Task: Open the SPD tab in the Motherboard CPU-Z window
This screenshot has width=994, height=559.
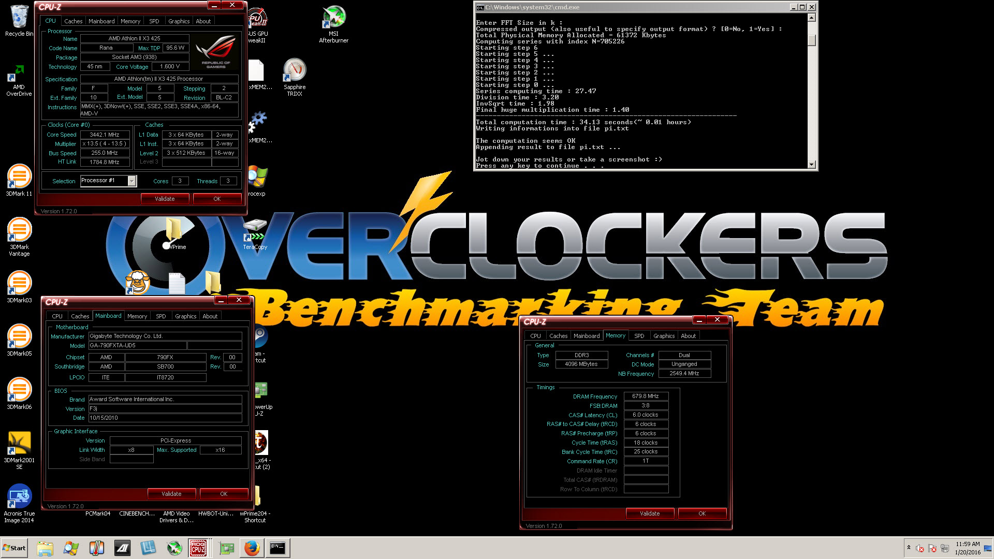Action: coord(161,316)
